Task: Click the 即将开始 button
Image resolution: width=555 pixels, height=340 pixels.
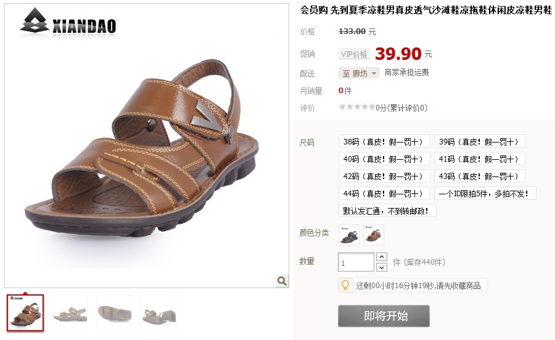Action: (x=384, y=316)
